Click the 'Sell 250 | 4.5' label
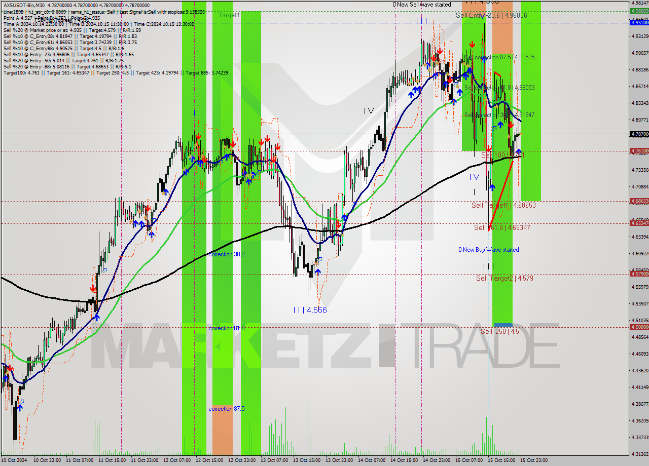Viewport: 649px width, 466px height. tap(500, 331)
